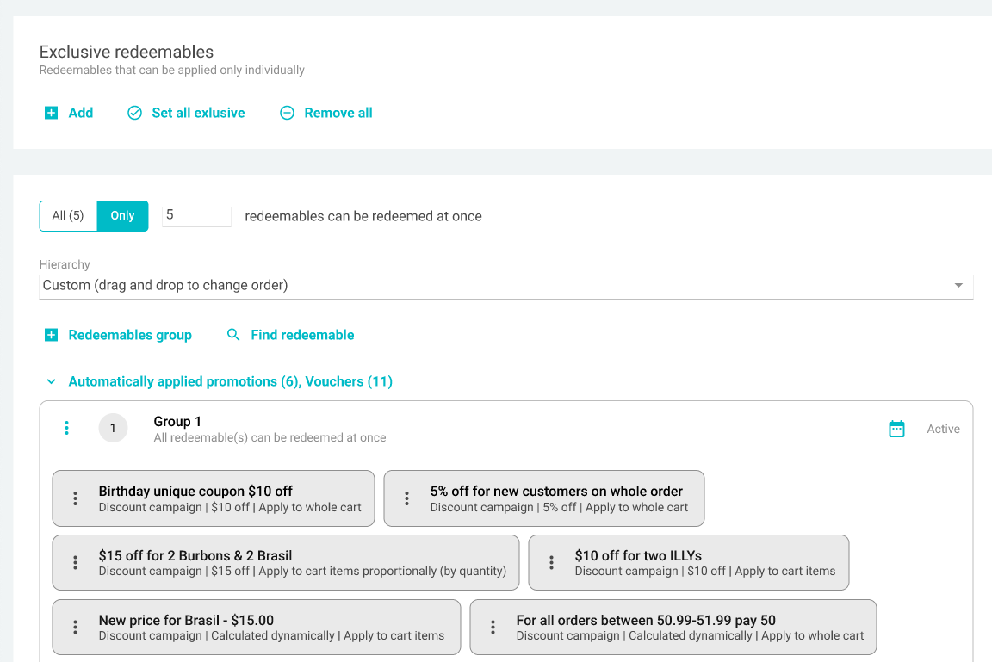The width and height of the screenshot is (992, 662).
Task: Click the redeemables count input showing 5
Action: tap(196, 215)
